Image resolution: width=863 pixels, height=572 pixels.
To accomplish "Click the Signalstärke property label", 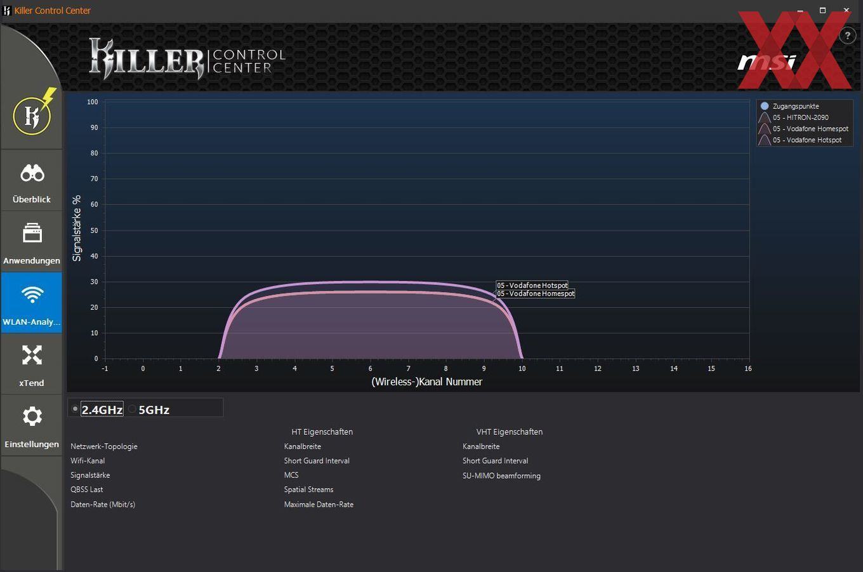I will pos(90,475).
